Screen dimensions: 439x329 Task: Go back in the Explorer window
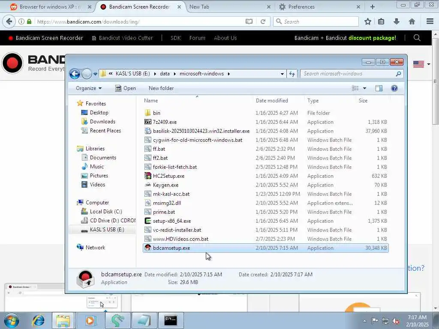point(75,74)
